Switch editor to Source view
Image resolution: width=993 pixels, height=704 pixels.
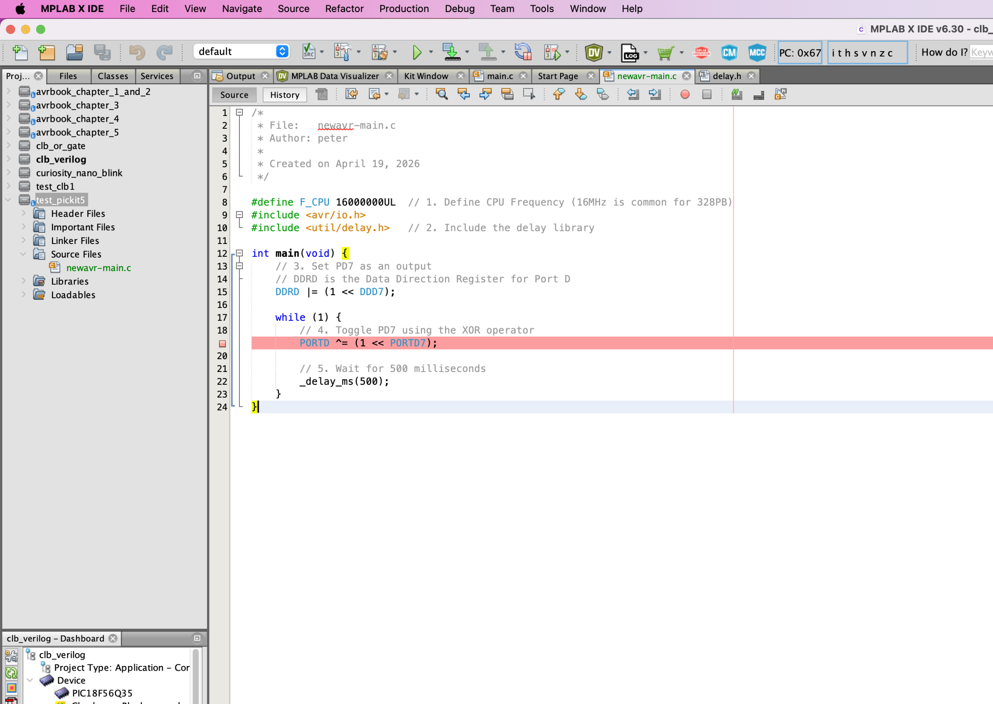click(x=234, y=95)
